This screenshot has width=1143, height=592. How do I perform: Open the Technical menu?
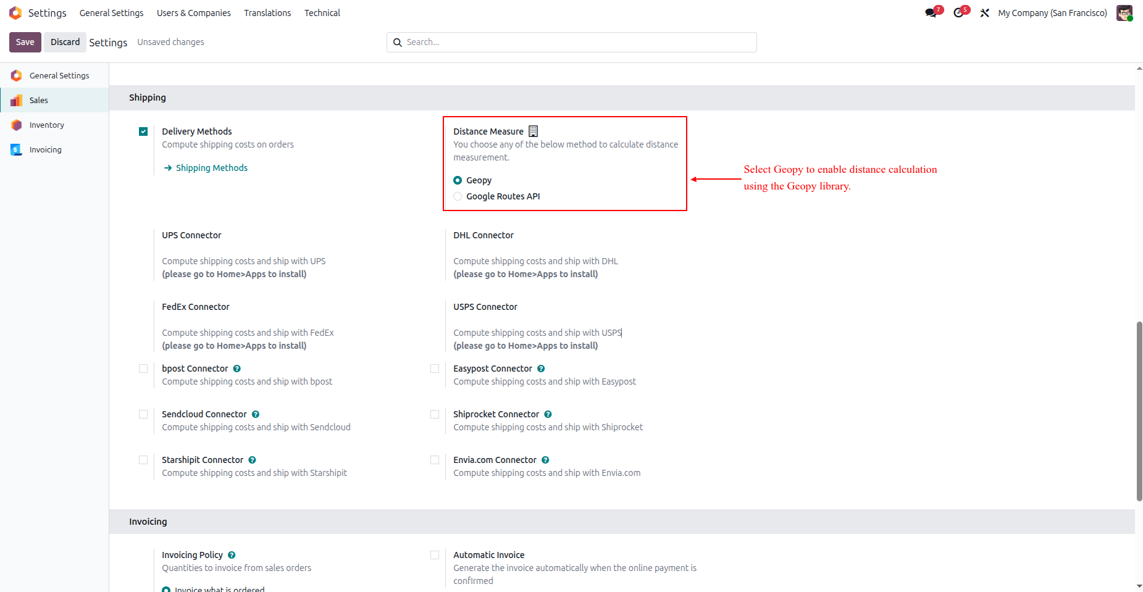322,13
